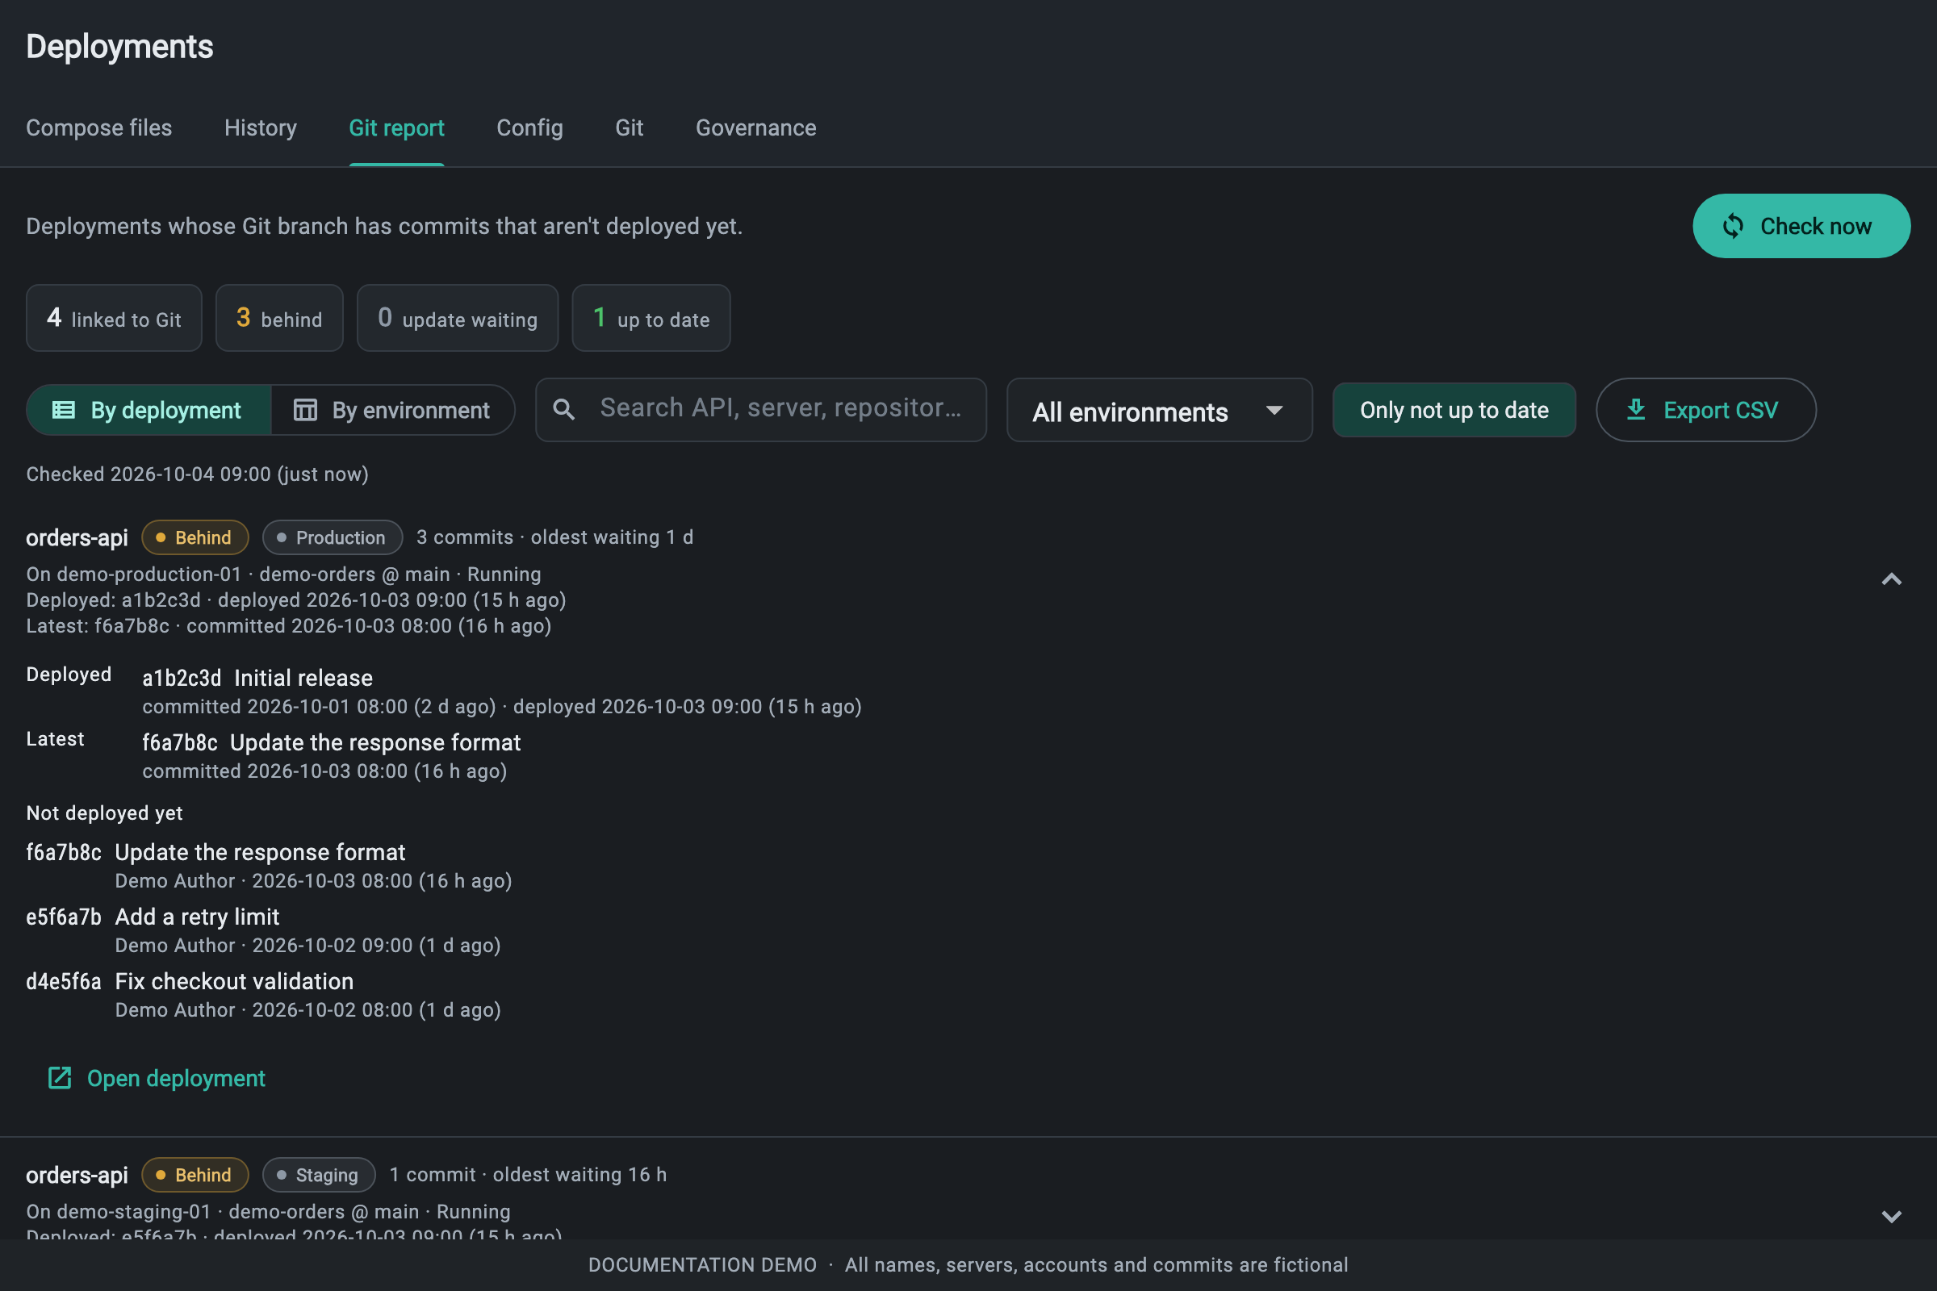
Task: Open deployment link for orders-api Production
Action: tap(157, 1078)
